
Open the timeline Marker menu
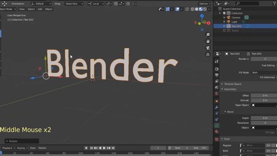42,148
